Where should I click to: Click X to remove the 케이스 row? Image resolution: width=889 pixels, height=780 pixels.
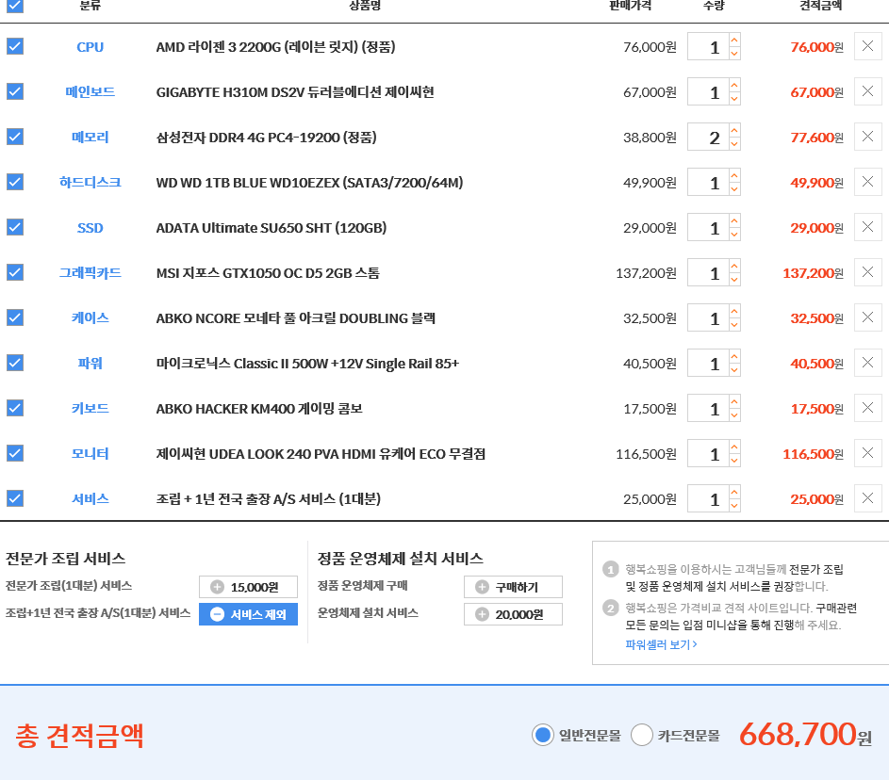[x=867, y=317]
